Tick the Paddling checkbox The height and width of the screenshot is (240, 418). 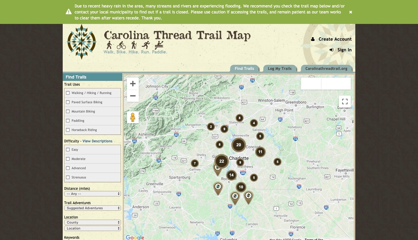68,121
